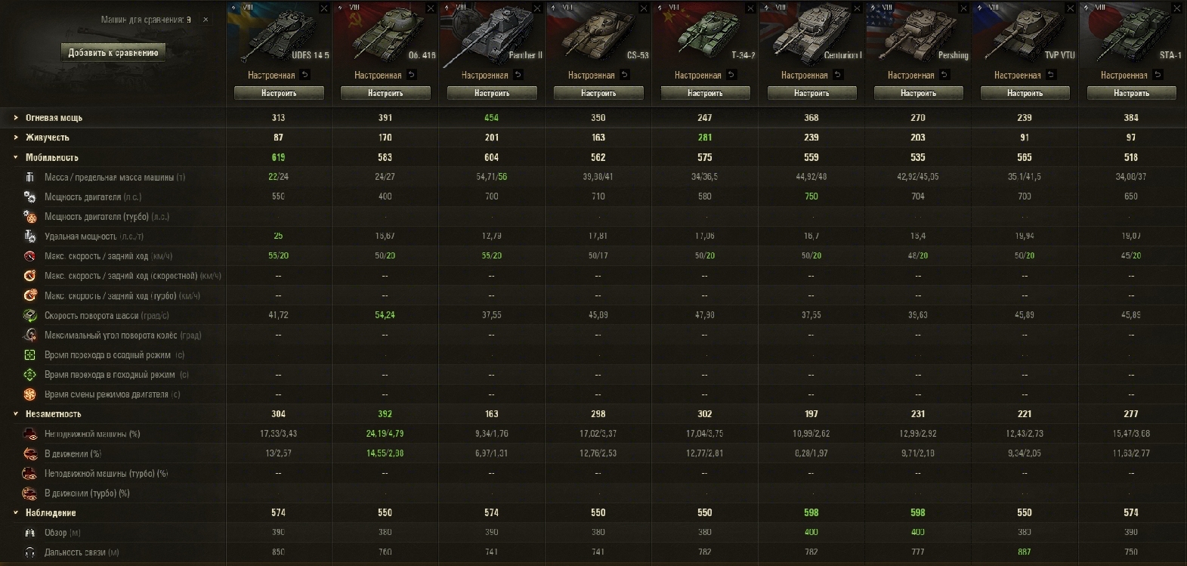Image resolution: width=1187 pixels, height=566 pixels.
Task: Expand the Живучесть section
Action: (x=16, y=138)
